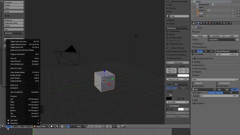Toggle the Box display checkbox
The height and width of the screenshot is (135, 240).
167,95
